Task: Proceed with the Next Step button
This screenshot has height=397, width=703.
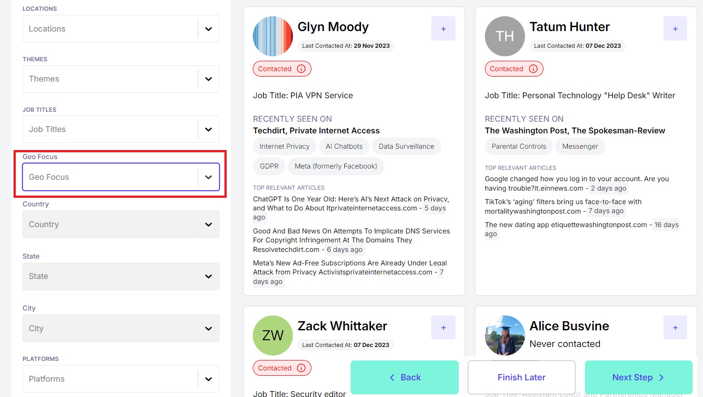Action: 639,377
